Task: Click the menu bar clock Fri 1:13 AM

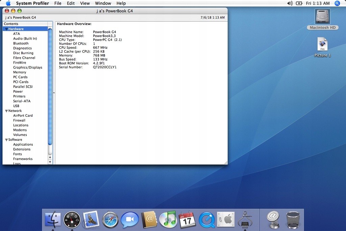Action: (x=318, y=3)
